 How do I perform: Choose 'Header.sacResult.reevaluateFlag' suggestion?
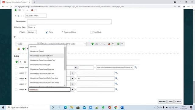(x=46, y=60)
